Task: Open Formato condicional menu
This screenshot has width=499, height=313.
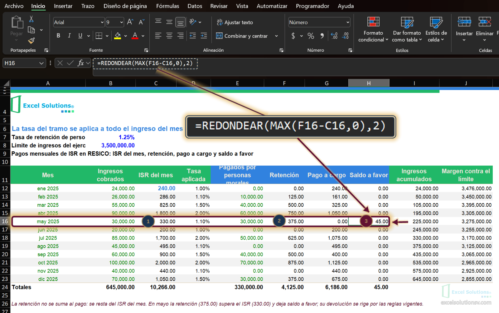Action: coord(373,29)
